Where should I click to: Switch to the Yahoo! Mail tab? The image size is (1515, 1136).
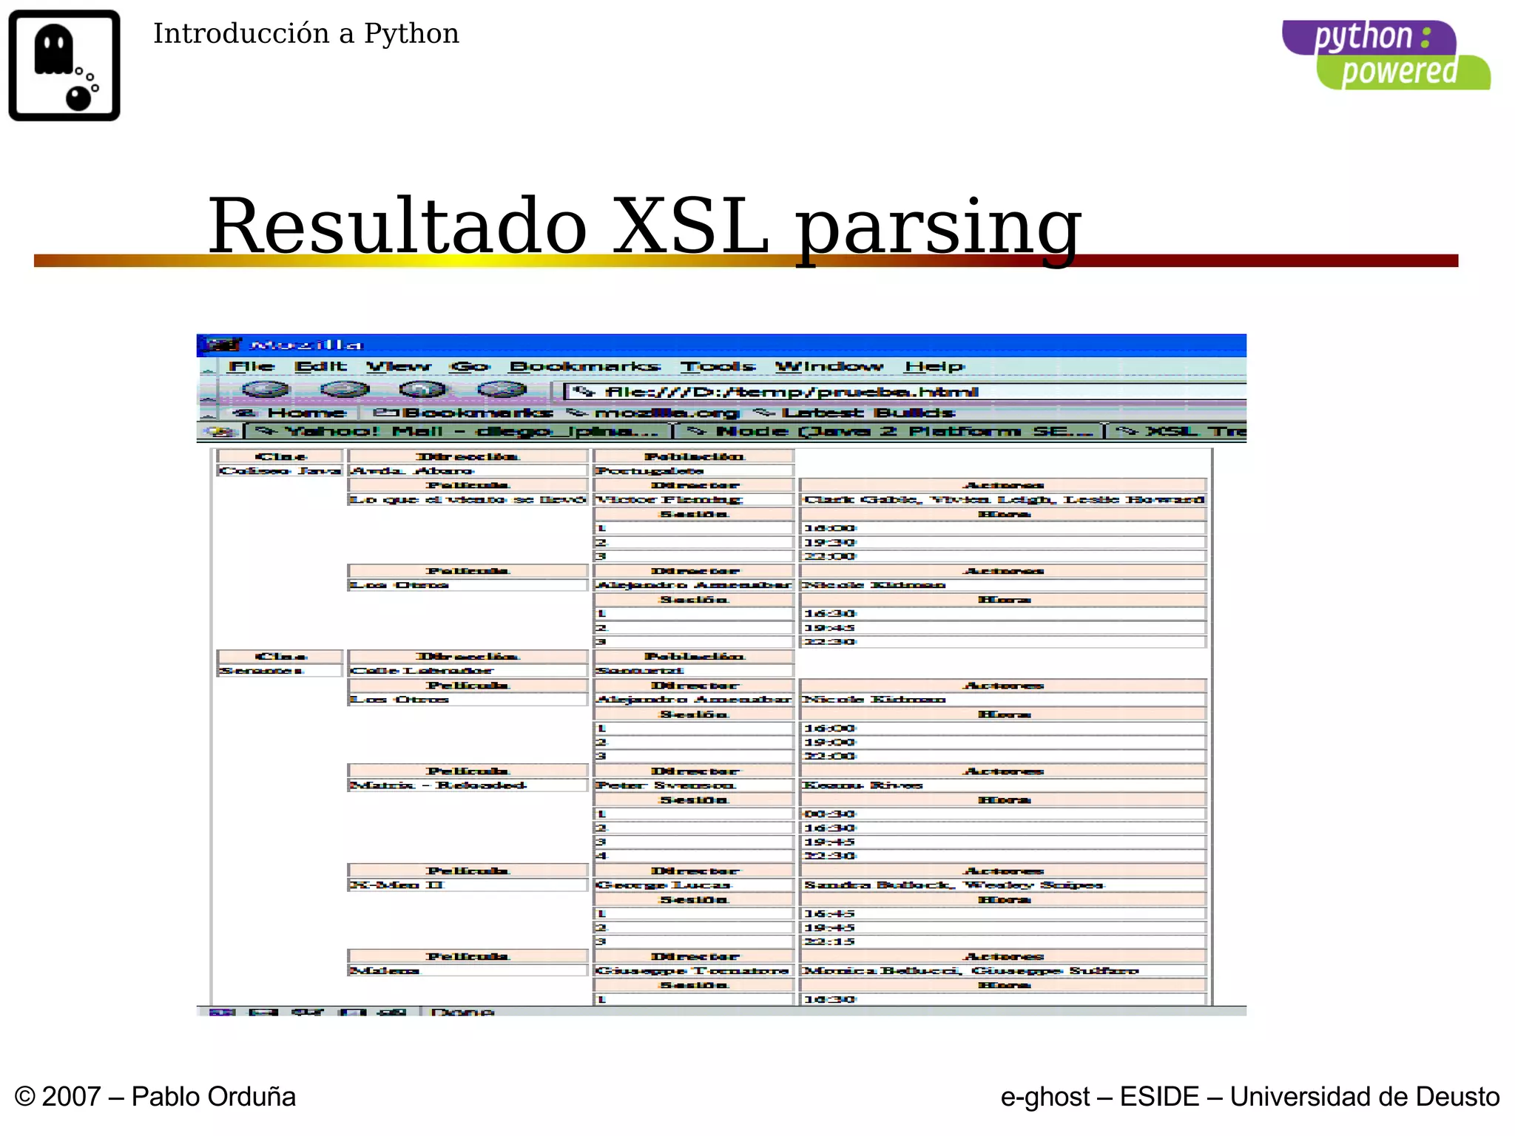pyautogui.click(x=459, y=431)
